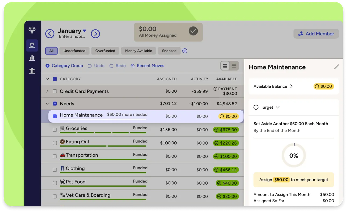Check the Pet Food checkbox
Image resolution: width=347 pixels, height=212 pixels.
click(x=55, y=183)
